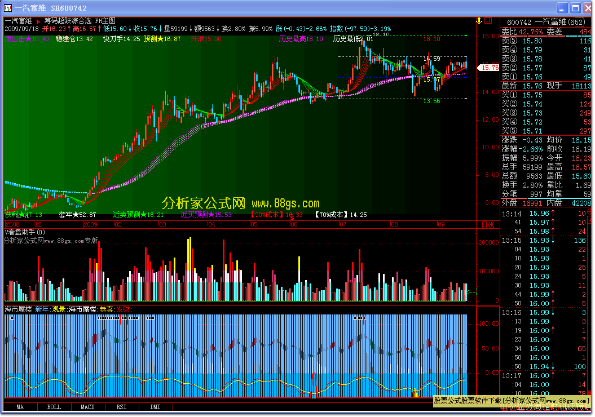Click the red flag marker beside 一汽富维 in chart header

coord(38,21)
